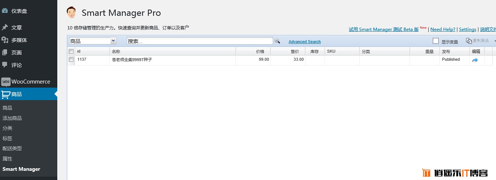
Task: Open the 属性 submenu entry
Action: (x=7, y=159)
